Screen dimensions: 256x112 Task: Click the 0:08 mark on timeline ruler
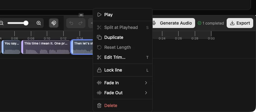(31, 38)
